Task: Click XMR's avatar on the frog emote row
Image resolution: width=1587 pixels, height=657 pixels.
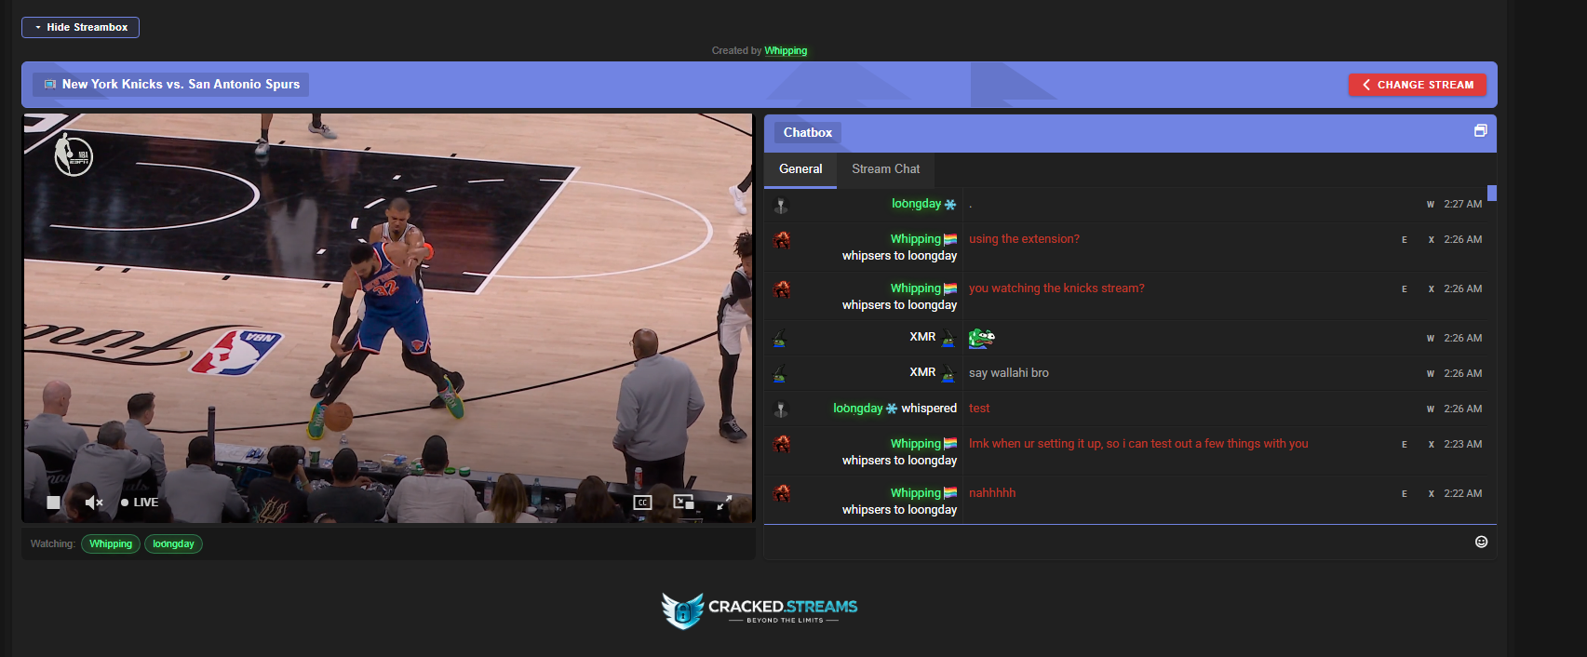Action: (780, 339)
